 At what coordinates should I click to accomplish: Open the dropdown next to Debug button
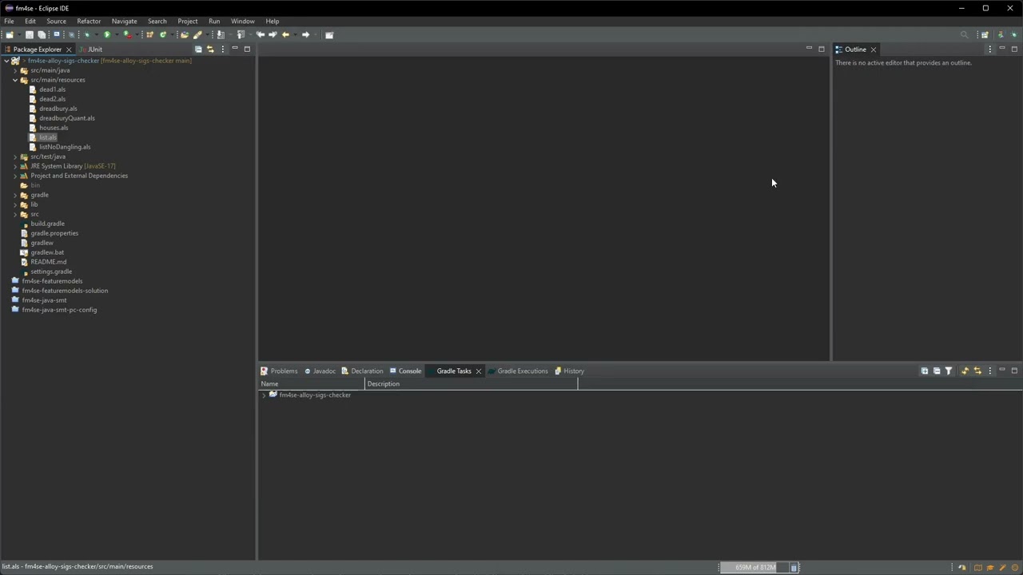[x=97, y=34]
